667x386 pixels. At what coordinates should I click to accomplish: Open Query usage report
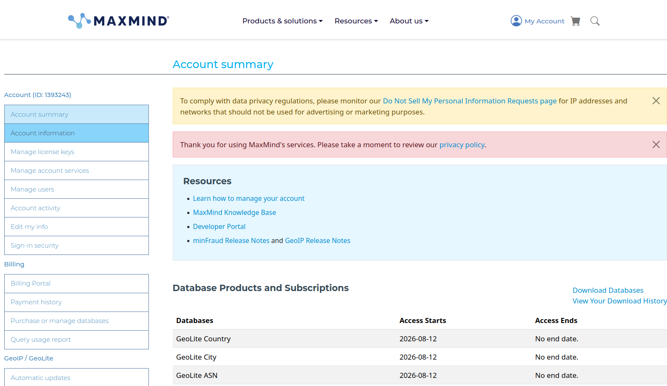[77, 340]
